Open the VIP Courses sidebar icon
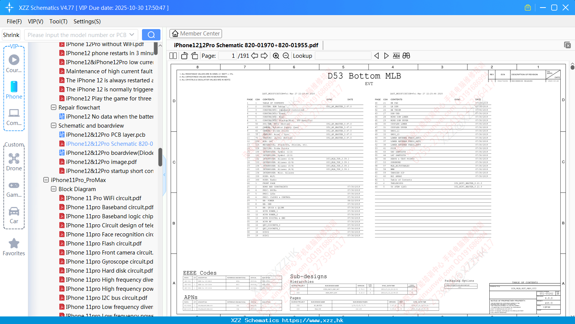The width and height of the screenshot is (575, 324). [14, 60]
